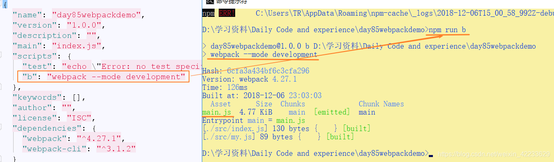Click the "main" key in the editor
Screen dimensions: 554x162
(30, 46)
